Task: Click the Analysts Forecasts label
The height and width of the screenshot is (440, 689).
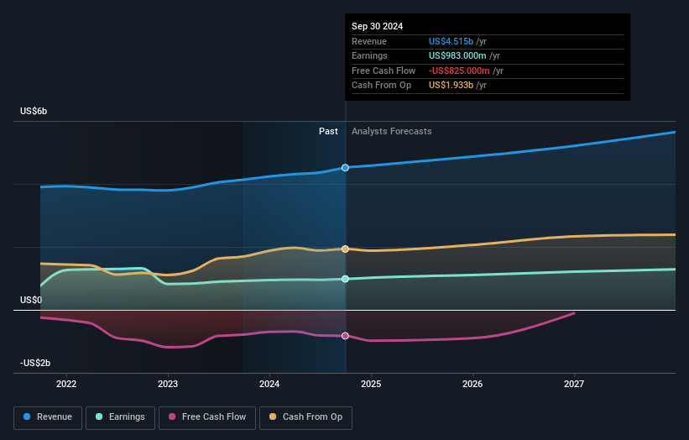Action: coord(392,132)
